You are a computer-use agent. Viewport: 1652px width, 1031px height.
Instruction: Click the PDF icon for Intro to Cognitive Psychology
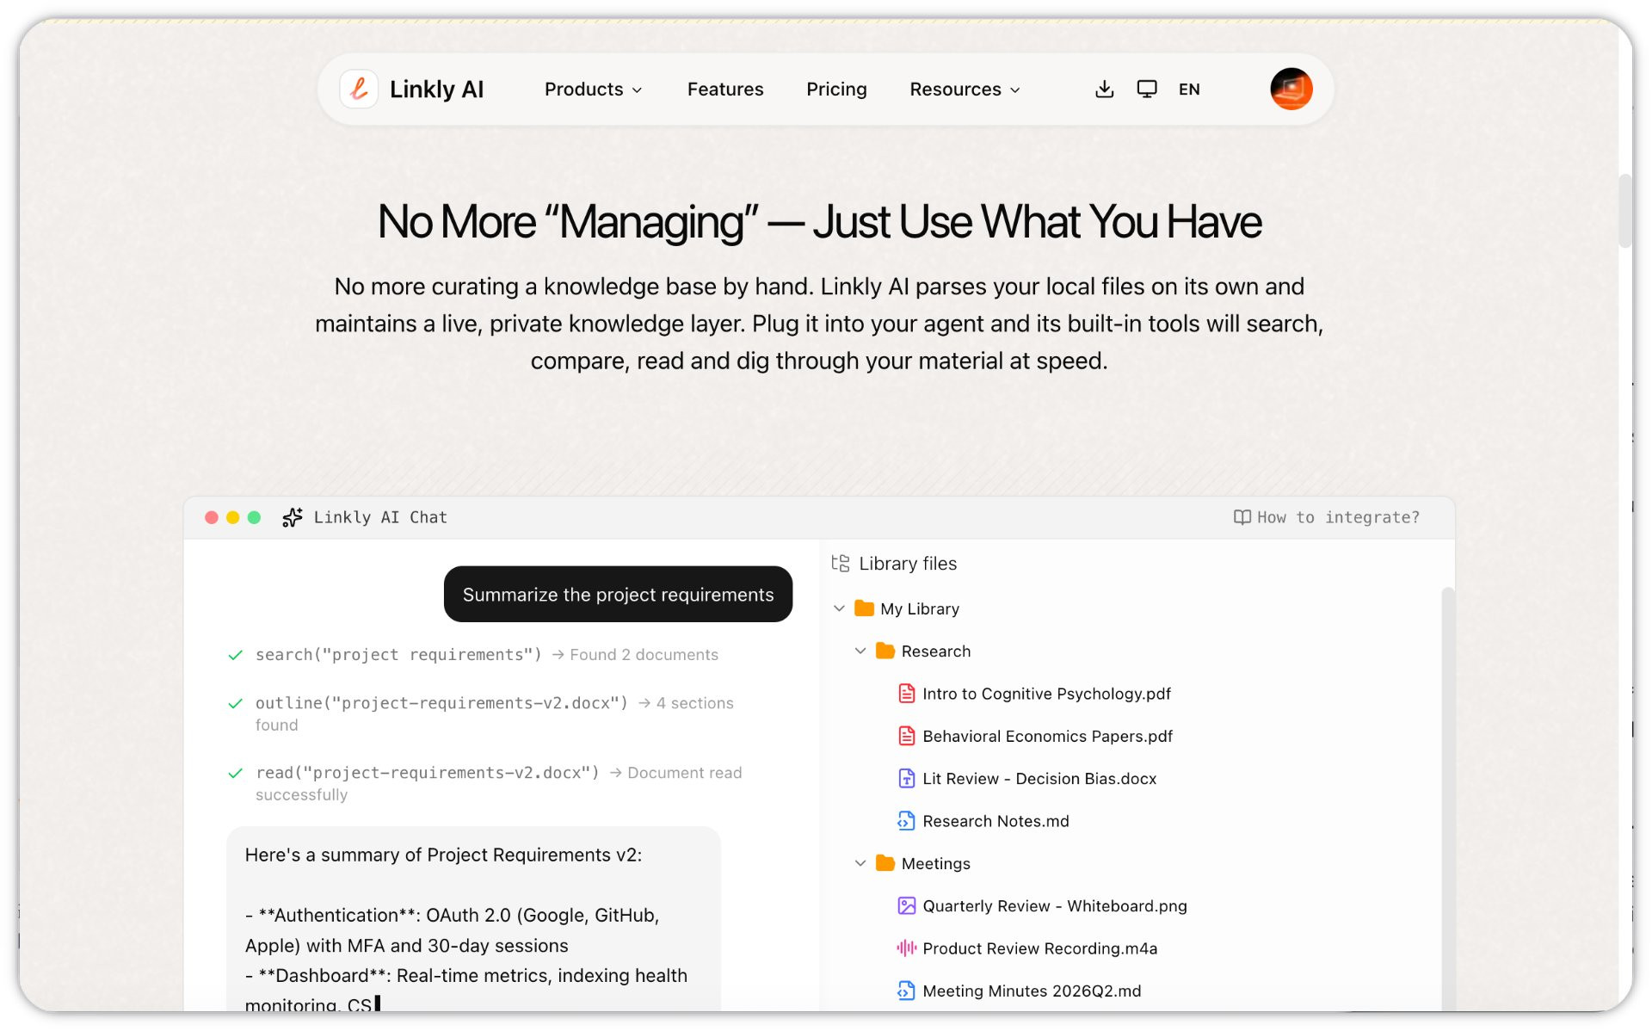coord(906,694)
